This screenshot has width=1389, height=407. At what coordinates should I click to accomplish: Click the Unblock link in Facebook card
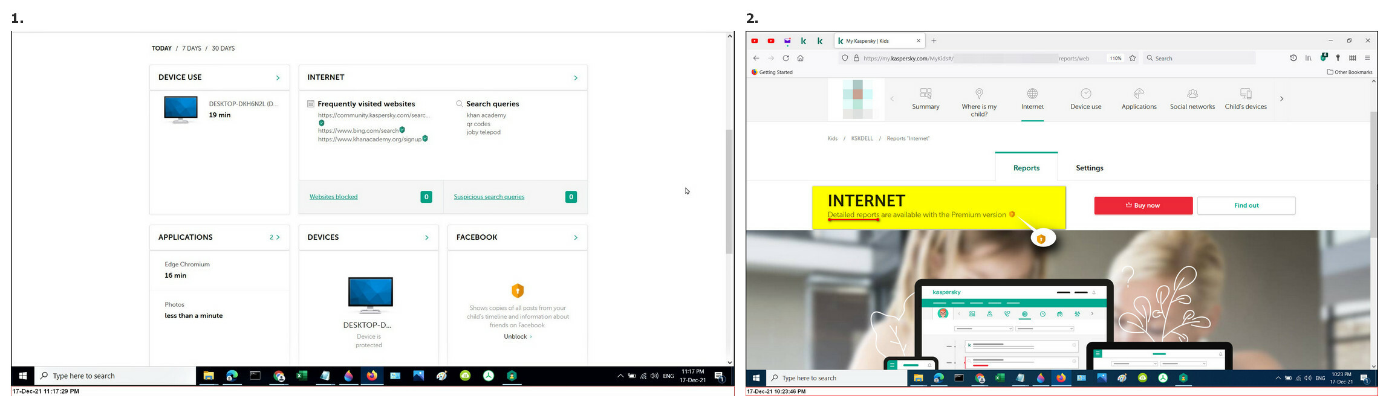point(518,336)
